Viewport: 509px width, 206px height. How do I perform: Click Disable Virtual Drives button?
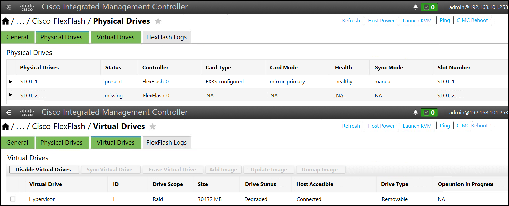[x=44, y=170]
